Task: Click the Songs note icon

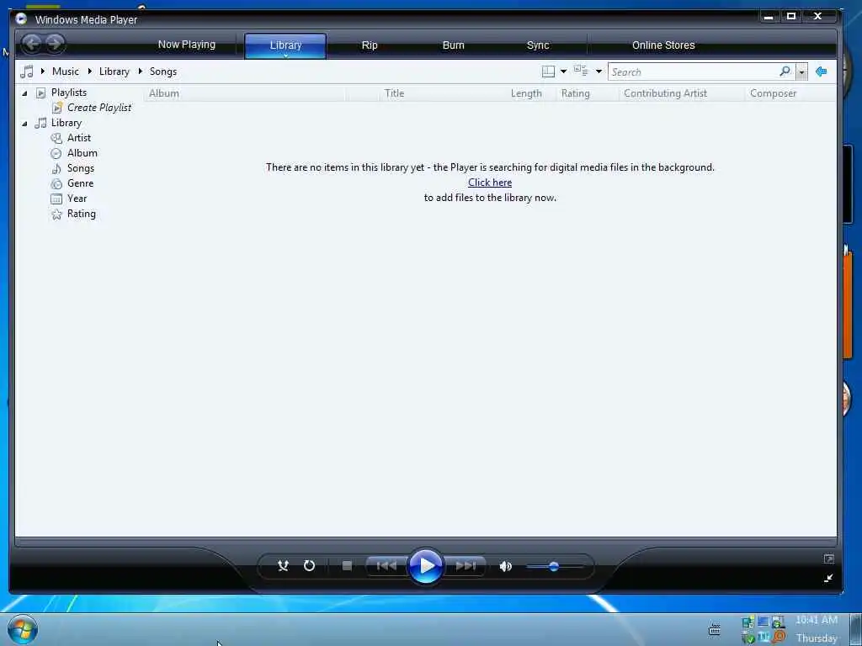Action: coord(56,168)
